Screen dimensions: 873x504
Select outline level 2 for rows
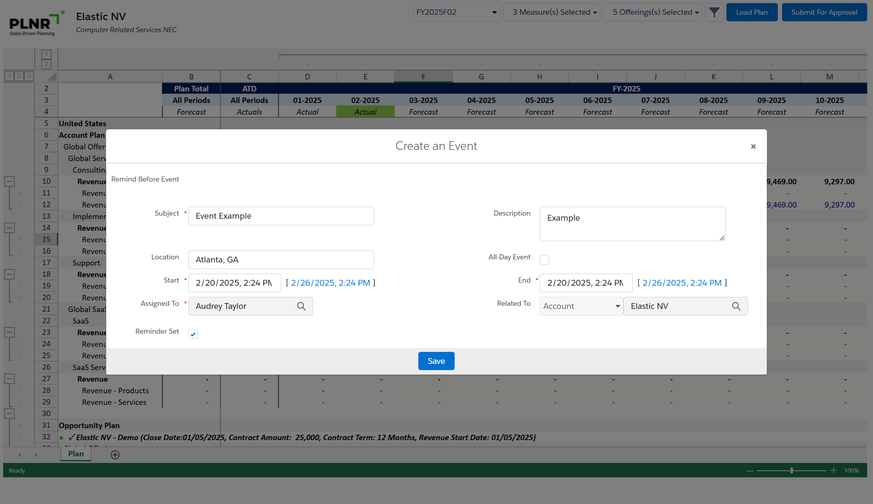coord(19,76)
